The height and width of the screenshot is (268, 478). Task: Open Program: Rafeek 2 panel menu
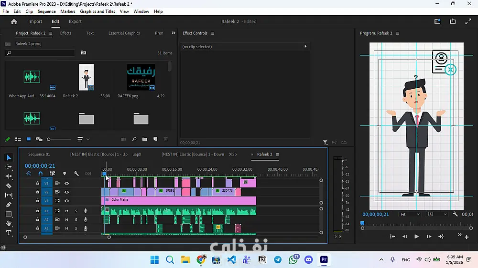(x=398, y=33)
